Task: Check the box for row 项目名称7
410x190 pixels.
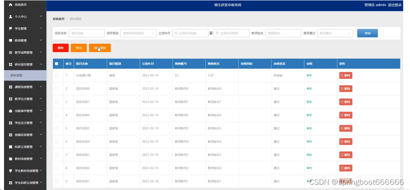Action: click(x=57, y=102)
